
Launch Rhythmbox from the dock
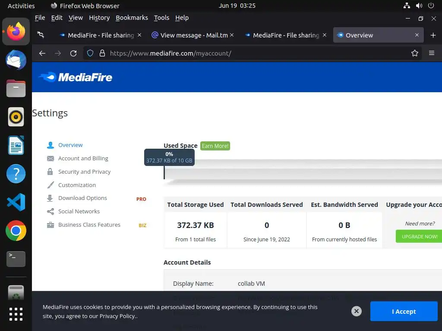point(16,117)
